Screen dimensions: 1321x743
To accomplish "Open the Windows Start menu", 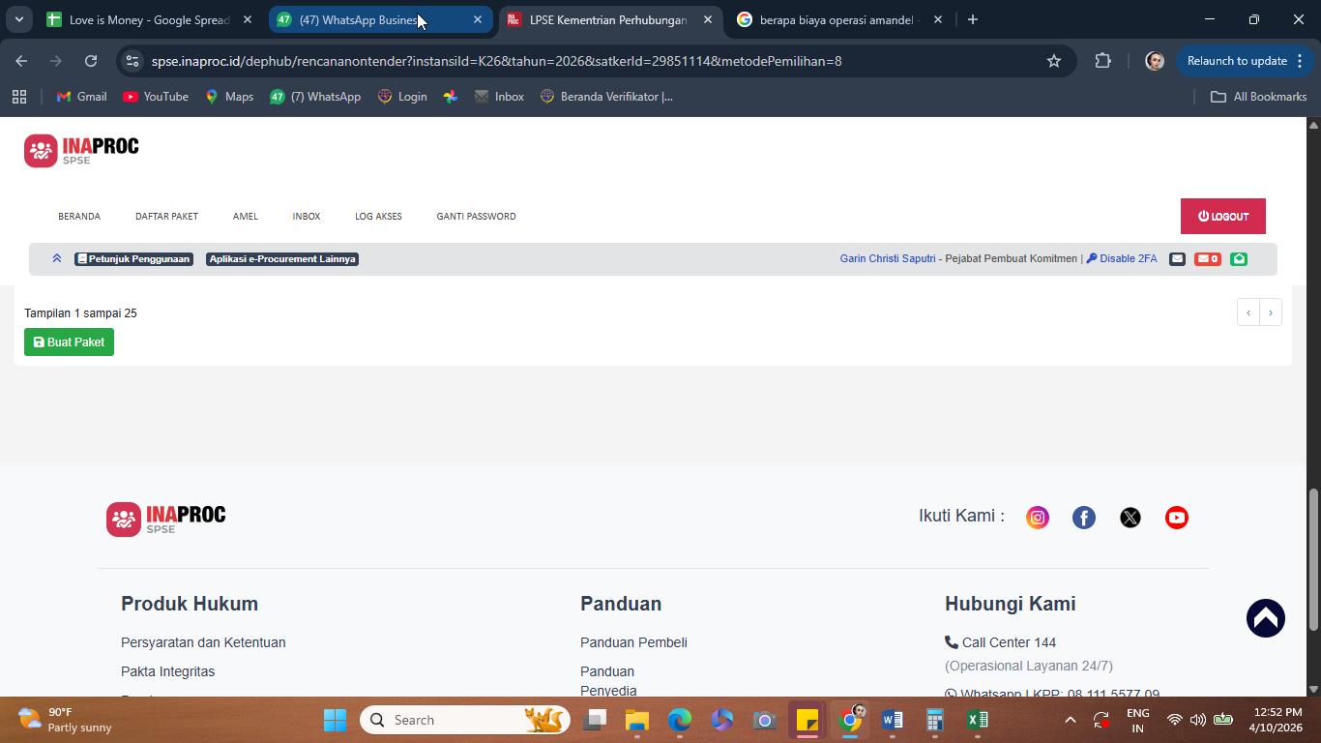I will (335, 720).
